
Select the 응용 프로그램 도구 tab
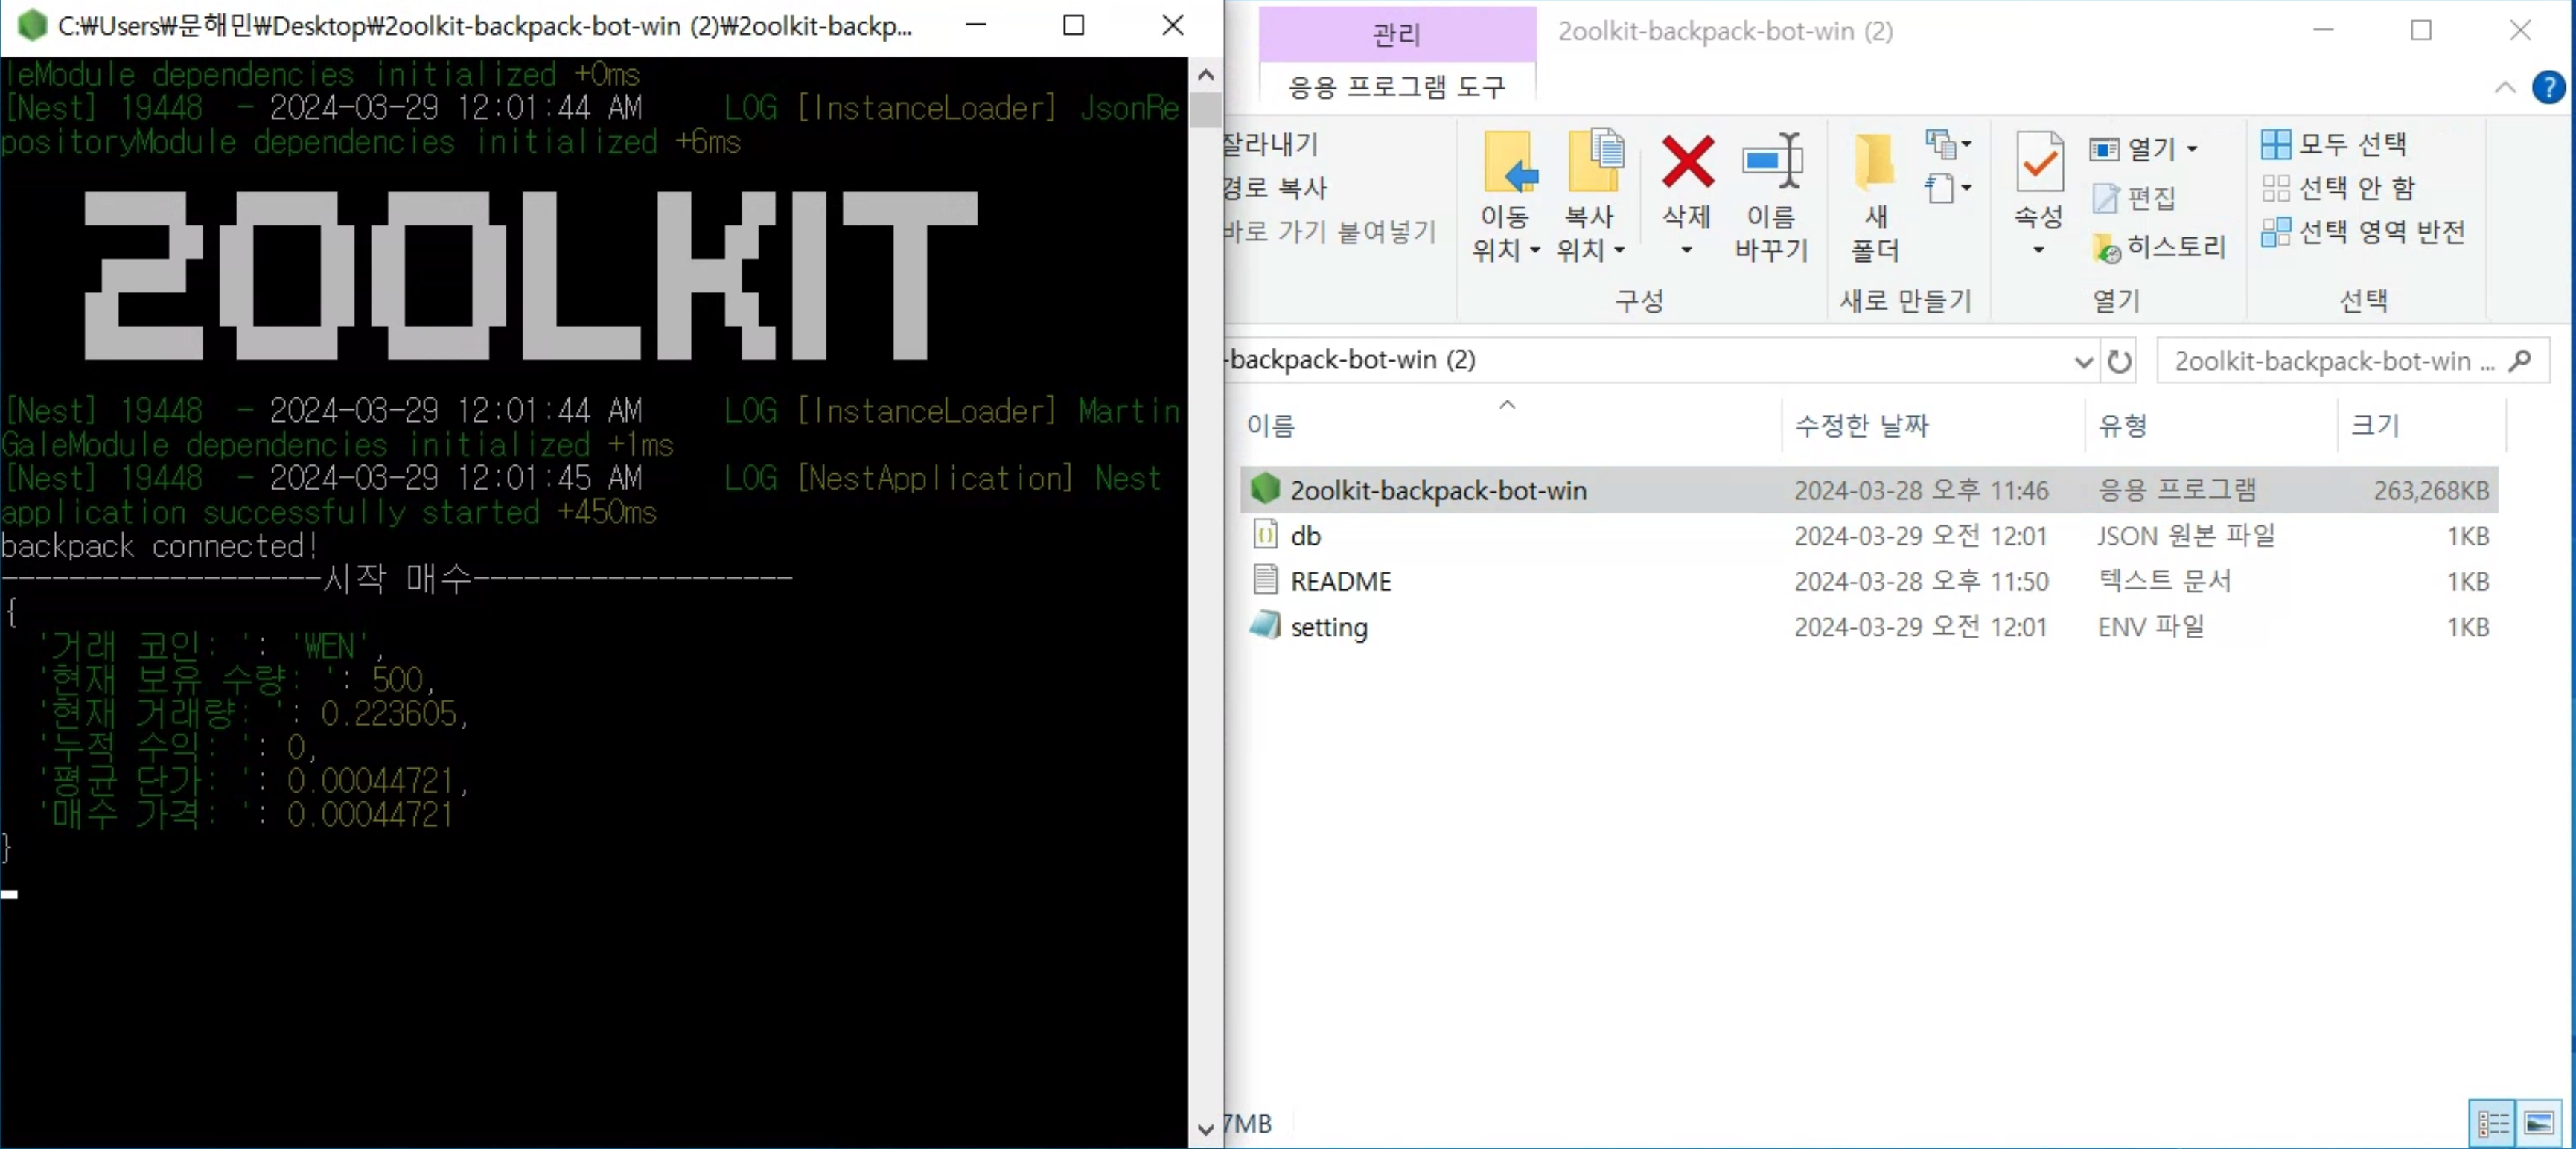[1396, 87]
